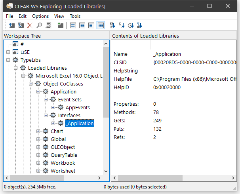Switch to the first large-icons view button
The width and height of the screenshot is (240, 194).
(73, 25)
